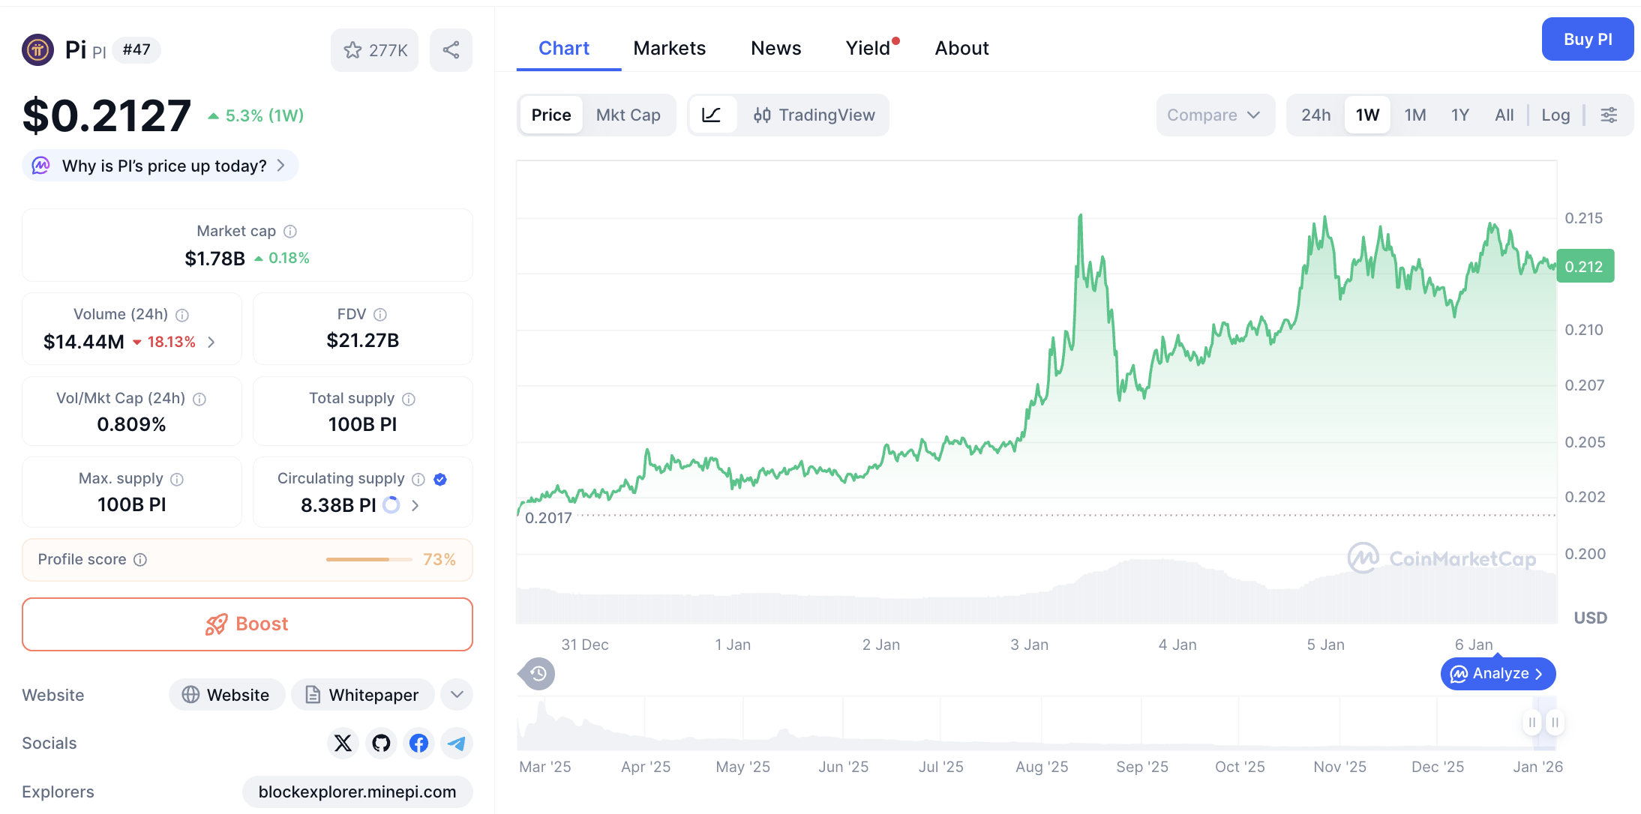Visit Pi's X social profile icon

pos(343,743)
